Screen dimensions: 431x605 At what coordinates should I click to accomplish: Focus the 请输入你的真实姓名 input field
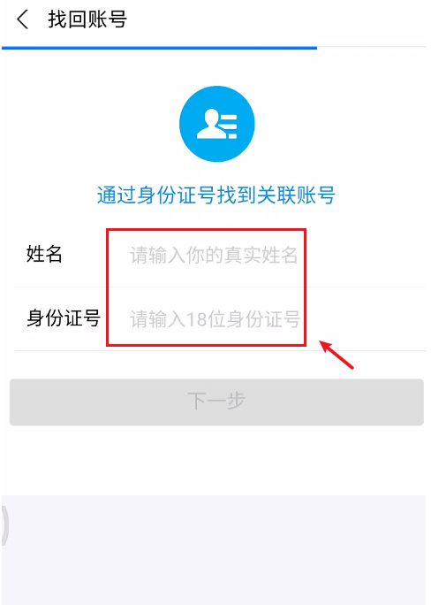point(214,255)
